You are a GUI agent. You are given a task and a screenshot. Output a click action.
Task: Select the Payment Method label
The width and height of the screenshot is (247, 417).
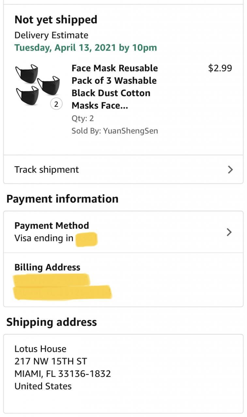pyautogui.click(x=52, y=225)
